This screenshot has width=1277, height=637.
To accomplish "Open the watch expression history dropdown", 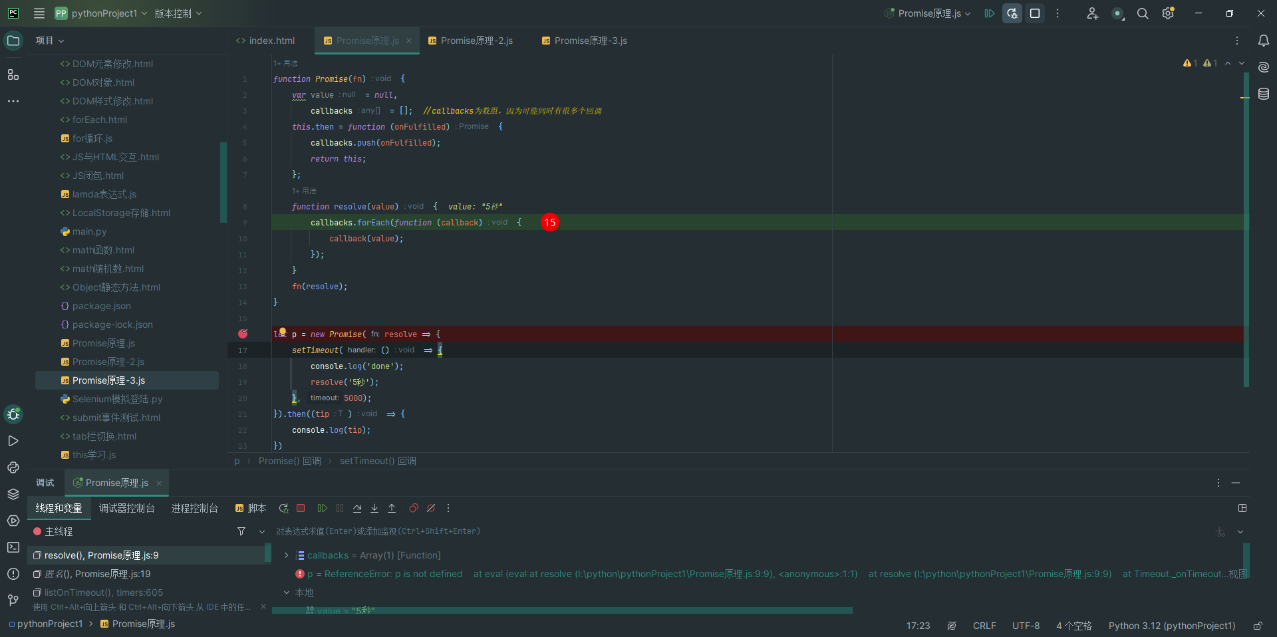I will click(x=1240, y=531).
